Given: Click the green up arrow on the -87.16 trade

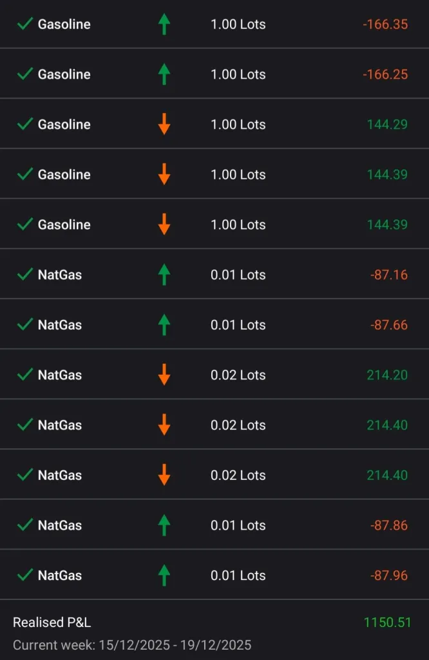Looking at the screenshot, I should (164, 274).
